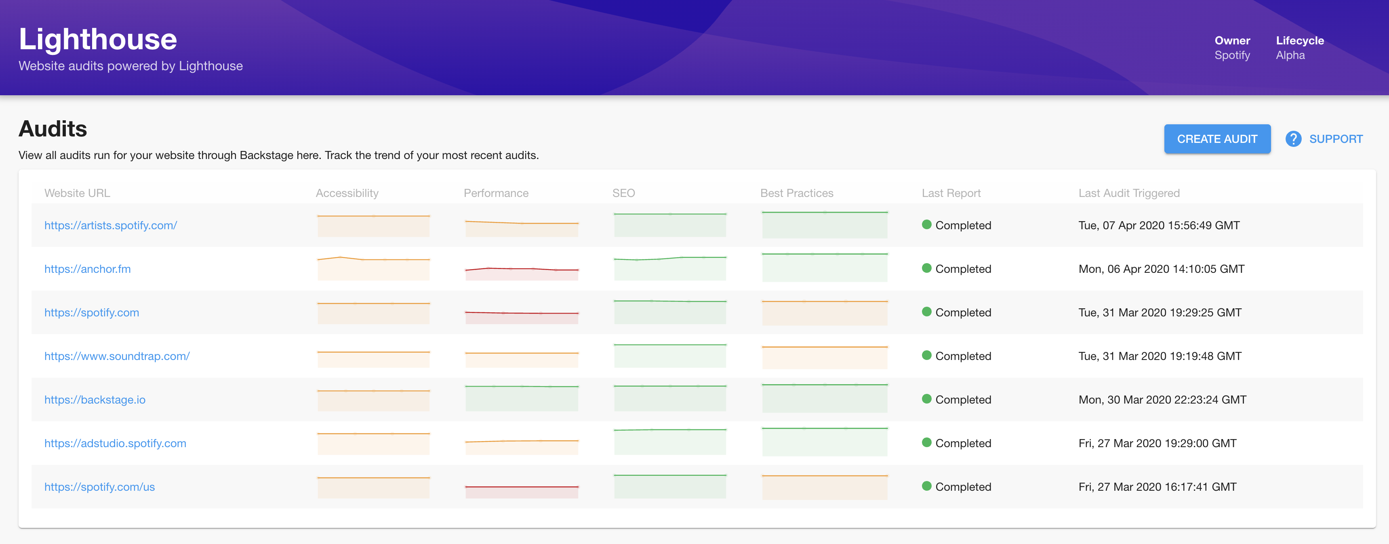The width and height of the screenshot is (1389, 544).
Task: Open the www.soundtrap.com audit link
Action: click(117, 357)
